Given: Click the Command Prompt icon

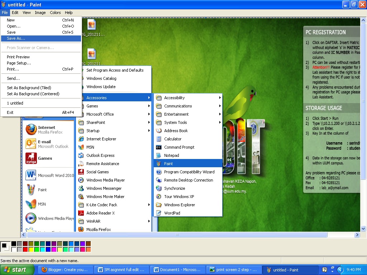Looking at the screenshot, I should pyautogui.click(x=159, y=147).
